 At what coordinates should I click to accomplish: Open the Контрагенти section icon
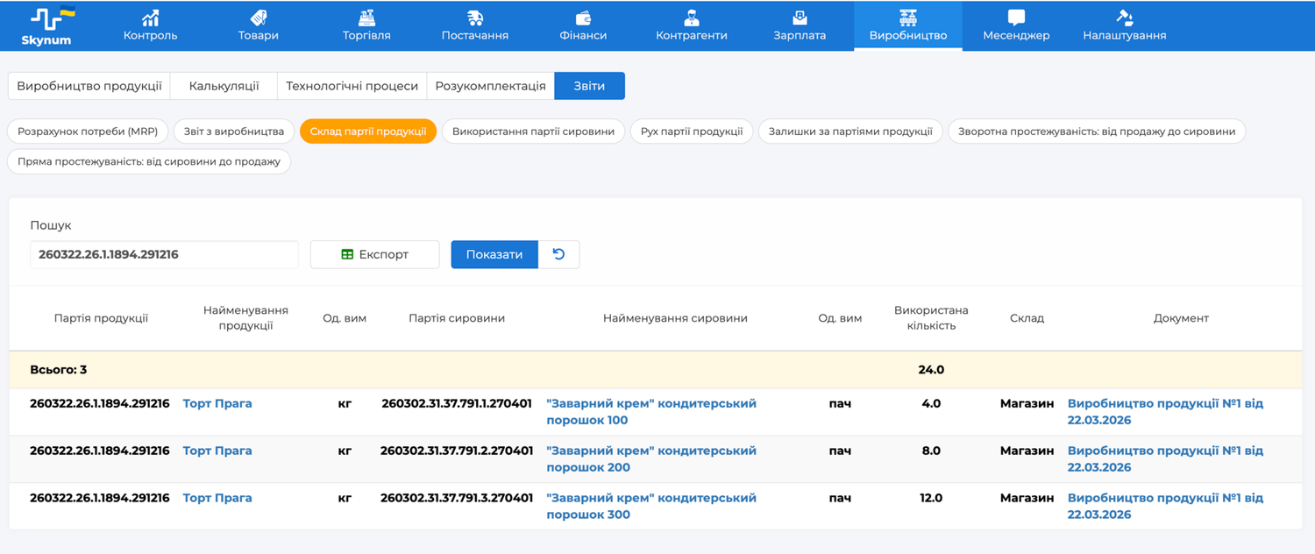[x=691, y=18]
